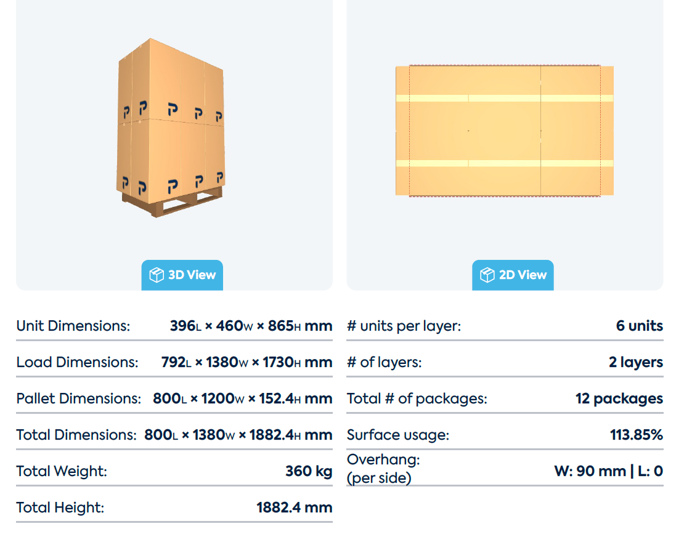Image resolution: width=684 pixels, height=537 pixels.
Task: Click the Total Height 1882.4 mm value
Action: [295, 507]
